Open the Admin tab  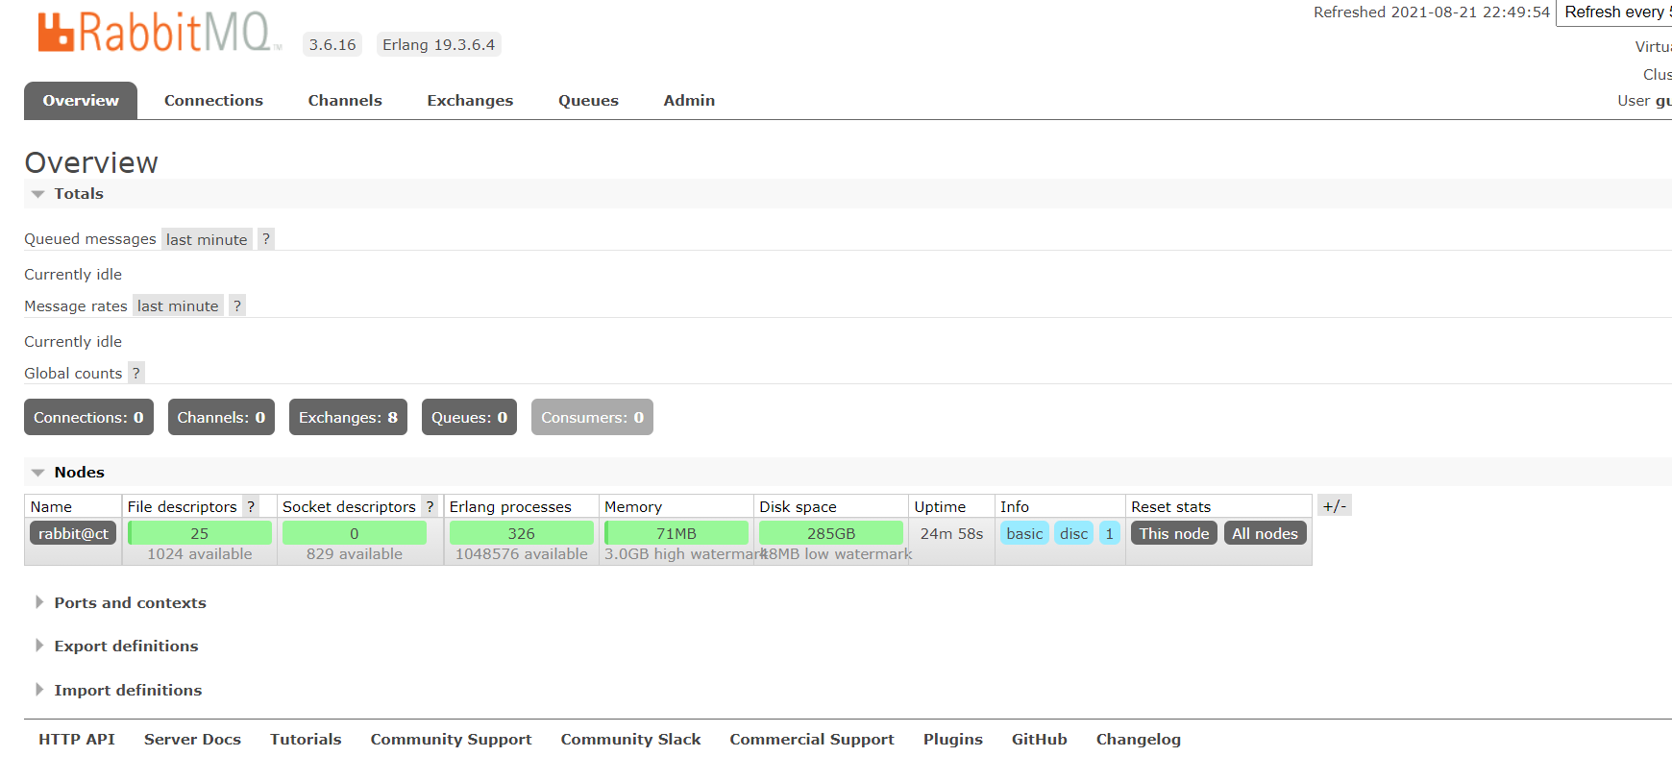point(689,100)
